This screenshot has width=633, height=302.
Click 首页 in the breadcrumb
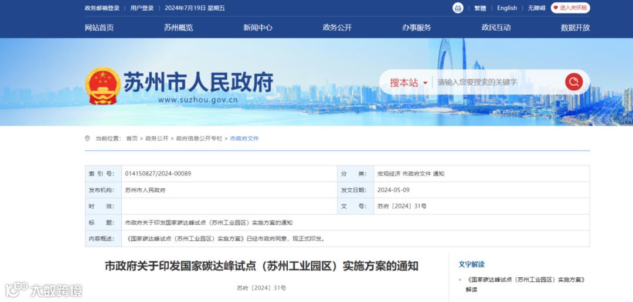point(132,138)
